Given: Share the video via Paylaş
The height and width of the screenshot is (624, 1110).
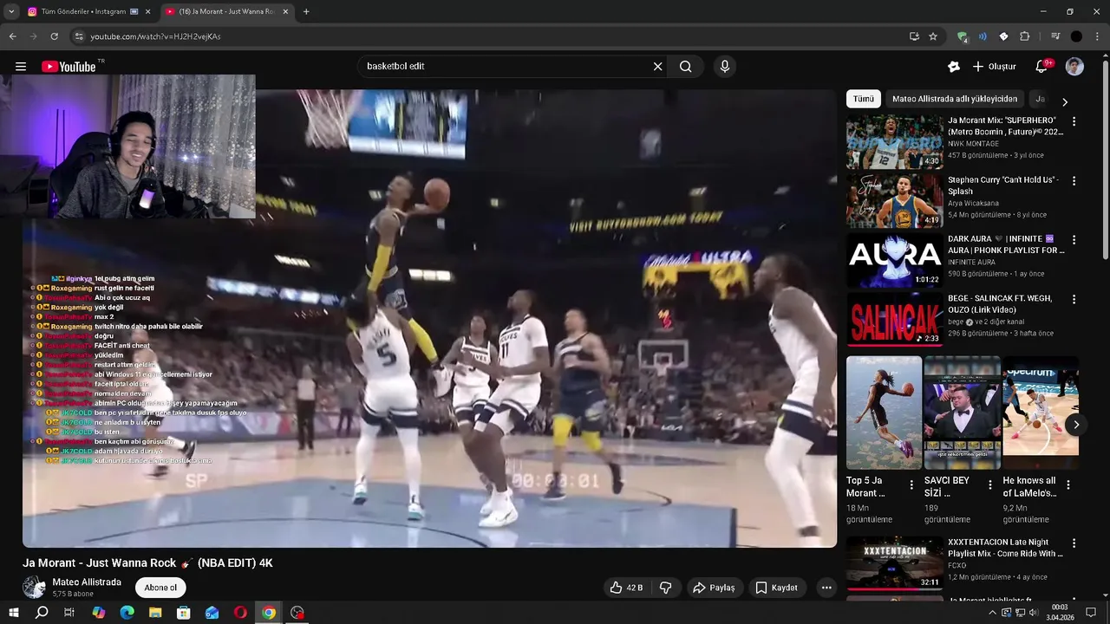Looking at the screenshot, I should (x=713, y=588).
